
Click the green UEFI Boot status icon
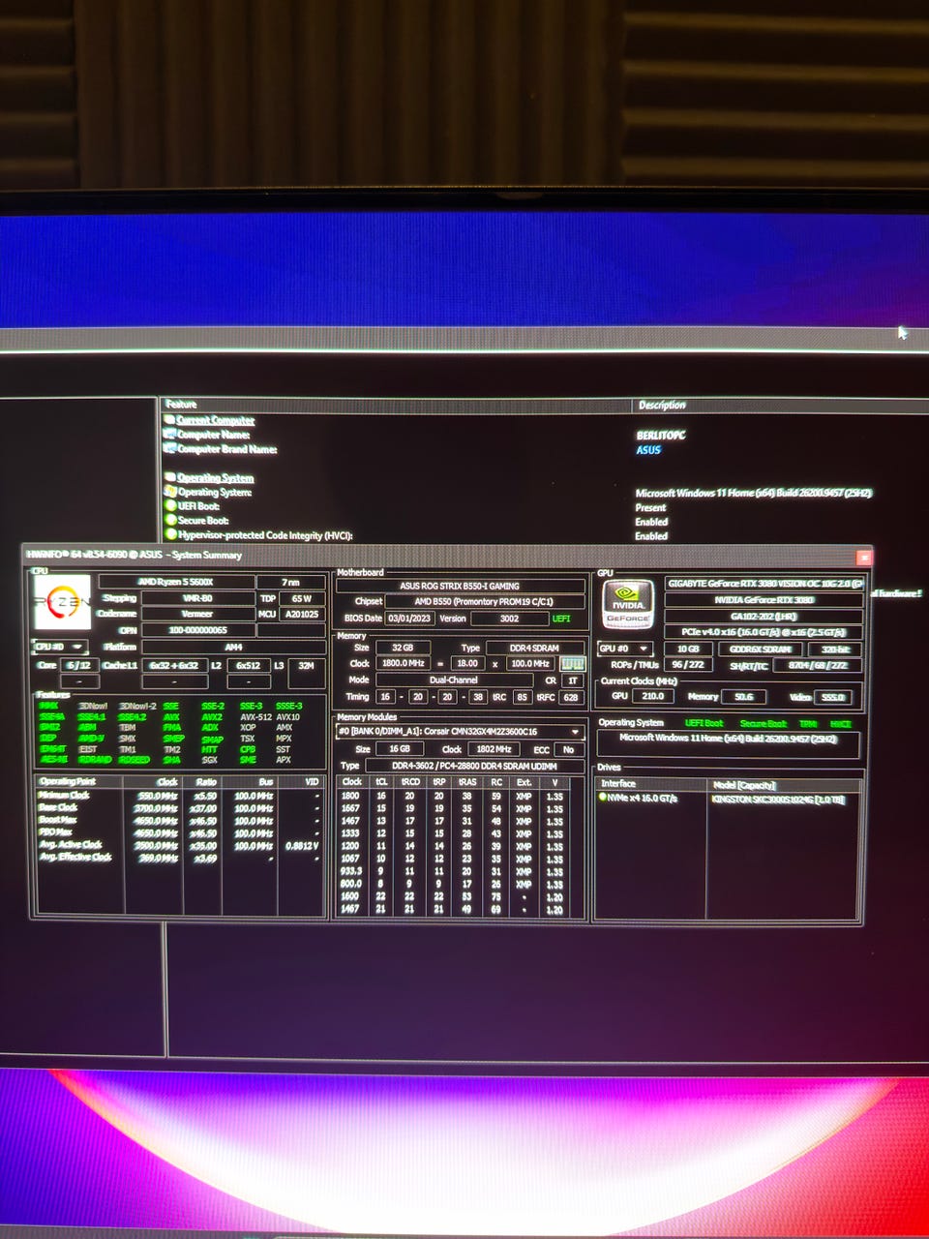pos(170,505)
